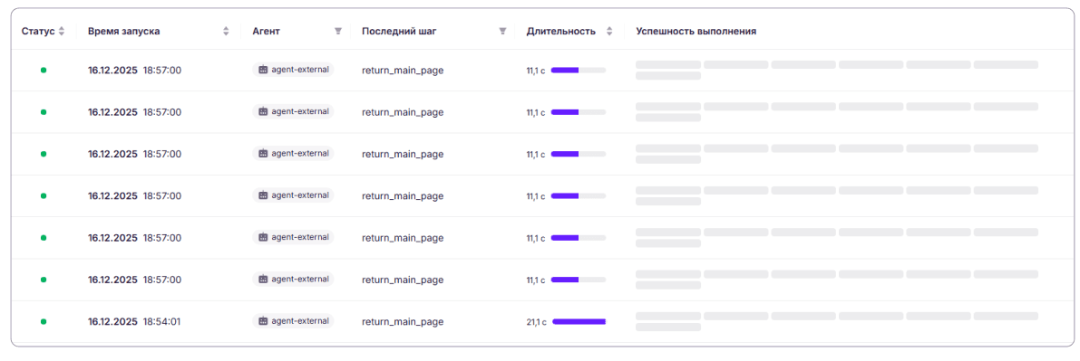Open the filter icon in the Агент header
Screen dimensions: 1080x361
tap(337, 31)
